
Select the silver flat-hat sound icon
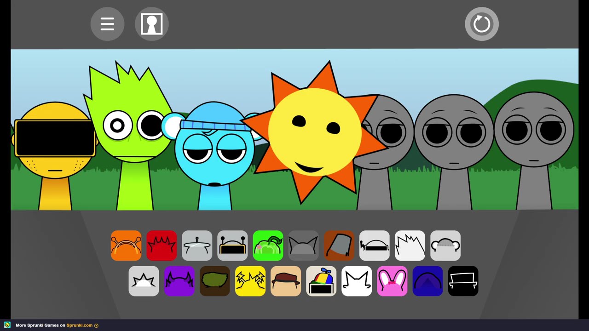point(197,245)
